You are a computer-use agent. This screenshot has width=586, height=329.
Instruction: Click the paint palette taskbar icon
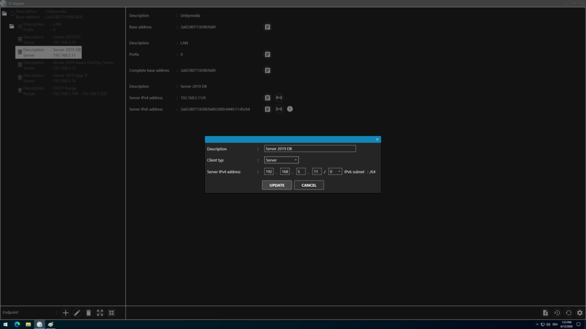coord(51,324)
